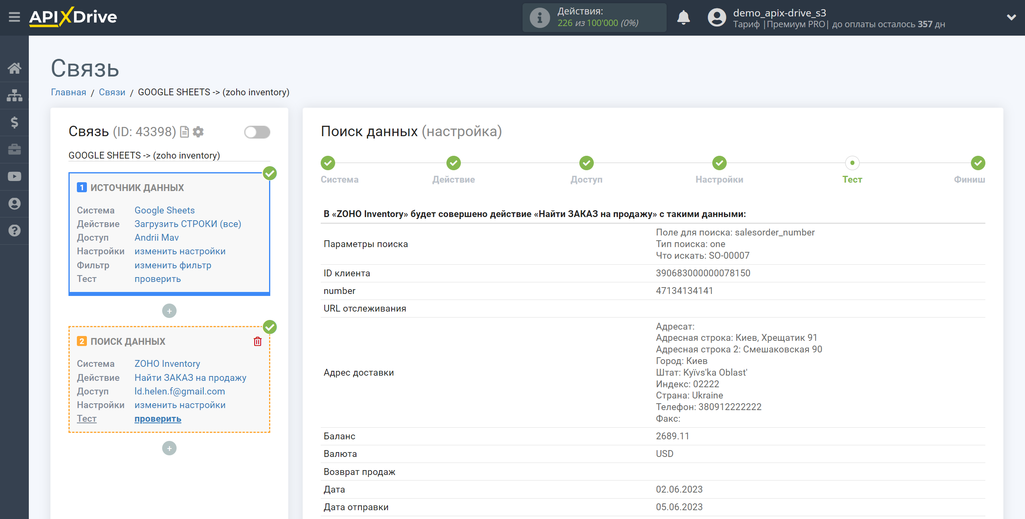Screen dimensions: 1025x519
Task: Click source изменить настройки link
Action: point(180,251)
